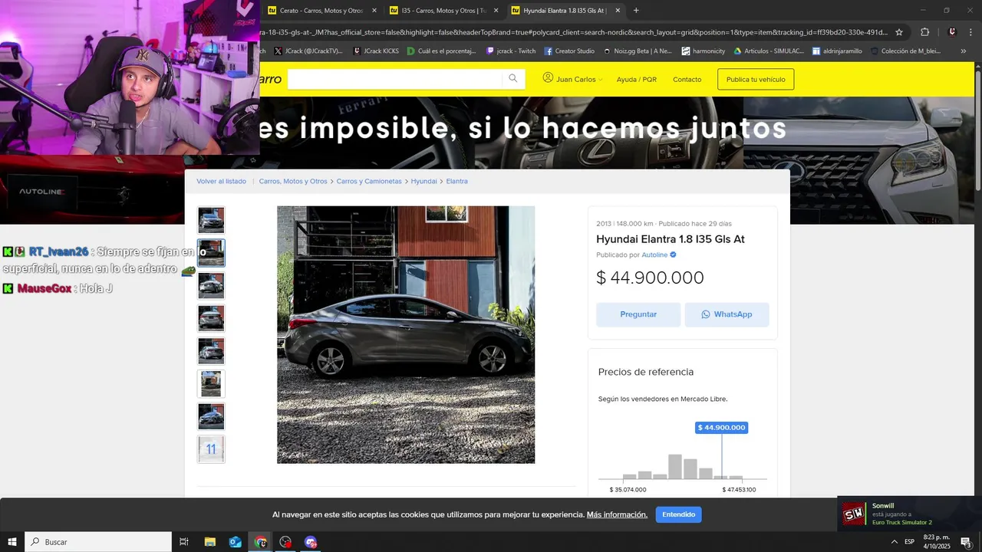Select the first car photo thumbnail
Screen dimensions: 982x552
(211, 220)
